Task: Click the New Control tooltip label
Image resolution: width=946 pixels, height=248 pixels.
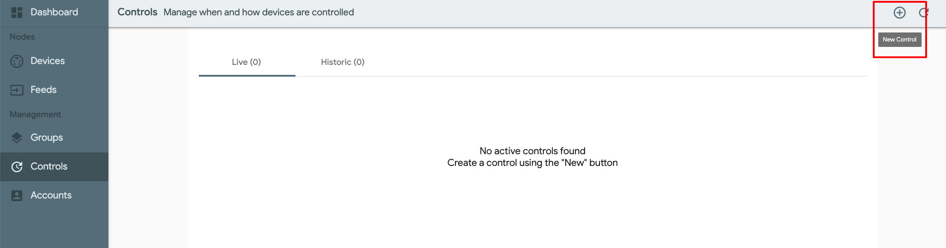Action: pyautogui.click(x=899, y=40)
